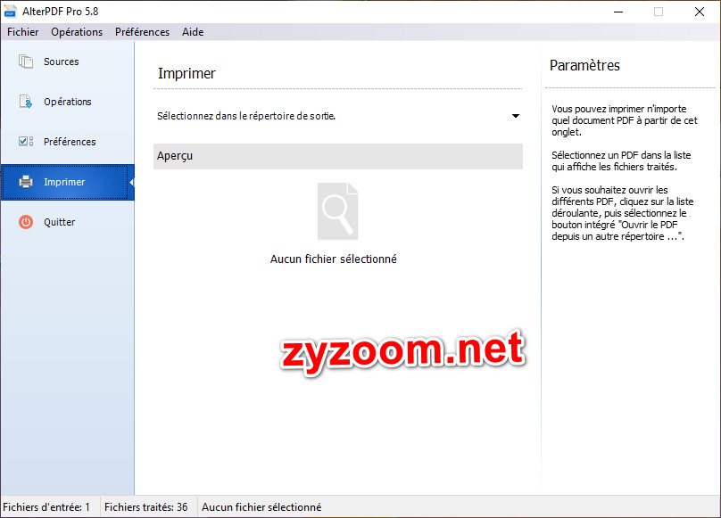Image resolution: width=721 pixels, height=518 pixels.
Task: Click the magnifier preview placeholder icon
Action: pos(337,211)
